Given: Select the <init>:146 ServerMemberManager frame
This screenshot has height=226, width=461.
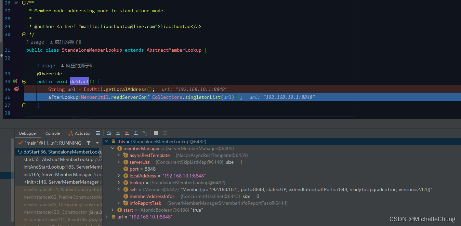Looking at the screenshot, I should point(58,182).
